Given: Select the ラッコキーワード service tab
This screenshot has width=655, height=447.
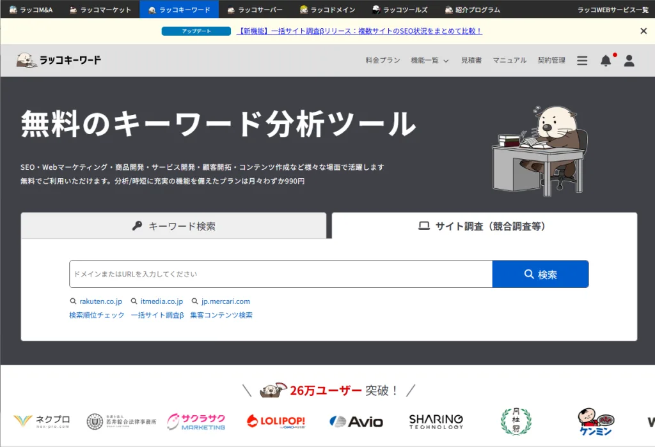Looking at the screenshot, I should 179,9.
